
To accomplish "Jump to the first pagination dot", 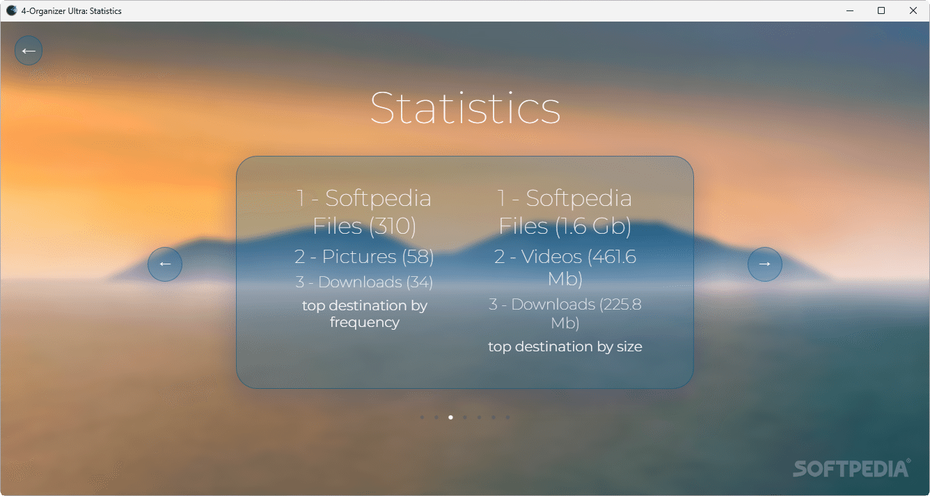I will 422,417.
